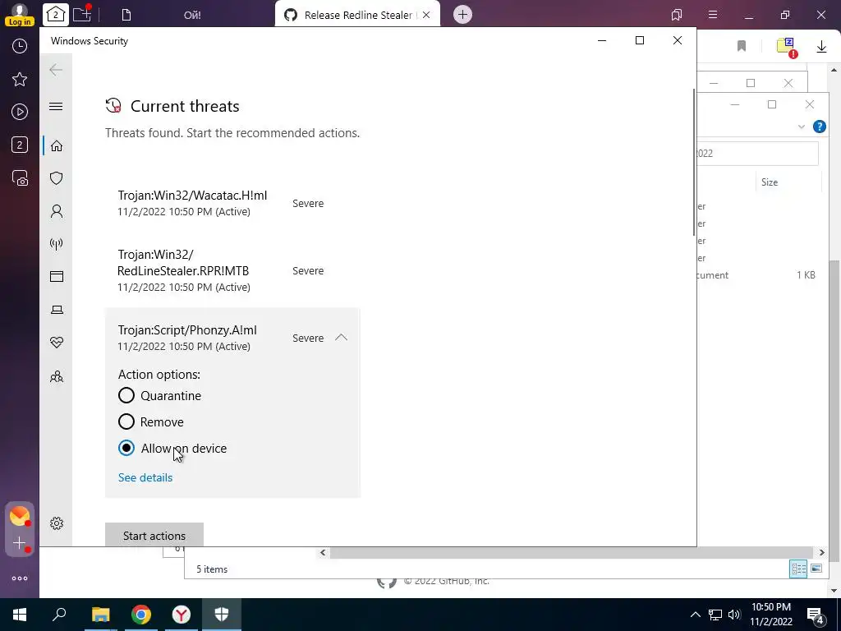Open File Explorer help question icon
The height and width of the screenshot is (631, 841).
point(820,127)
